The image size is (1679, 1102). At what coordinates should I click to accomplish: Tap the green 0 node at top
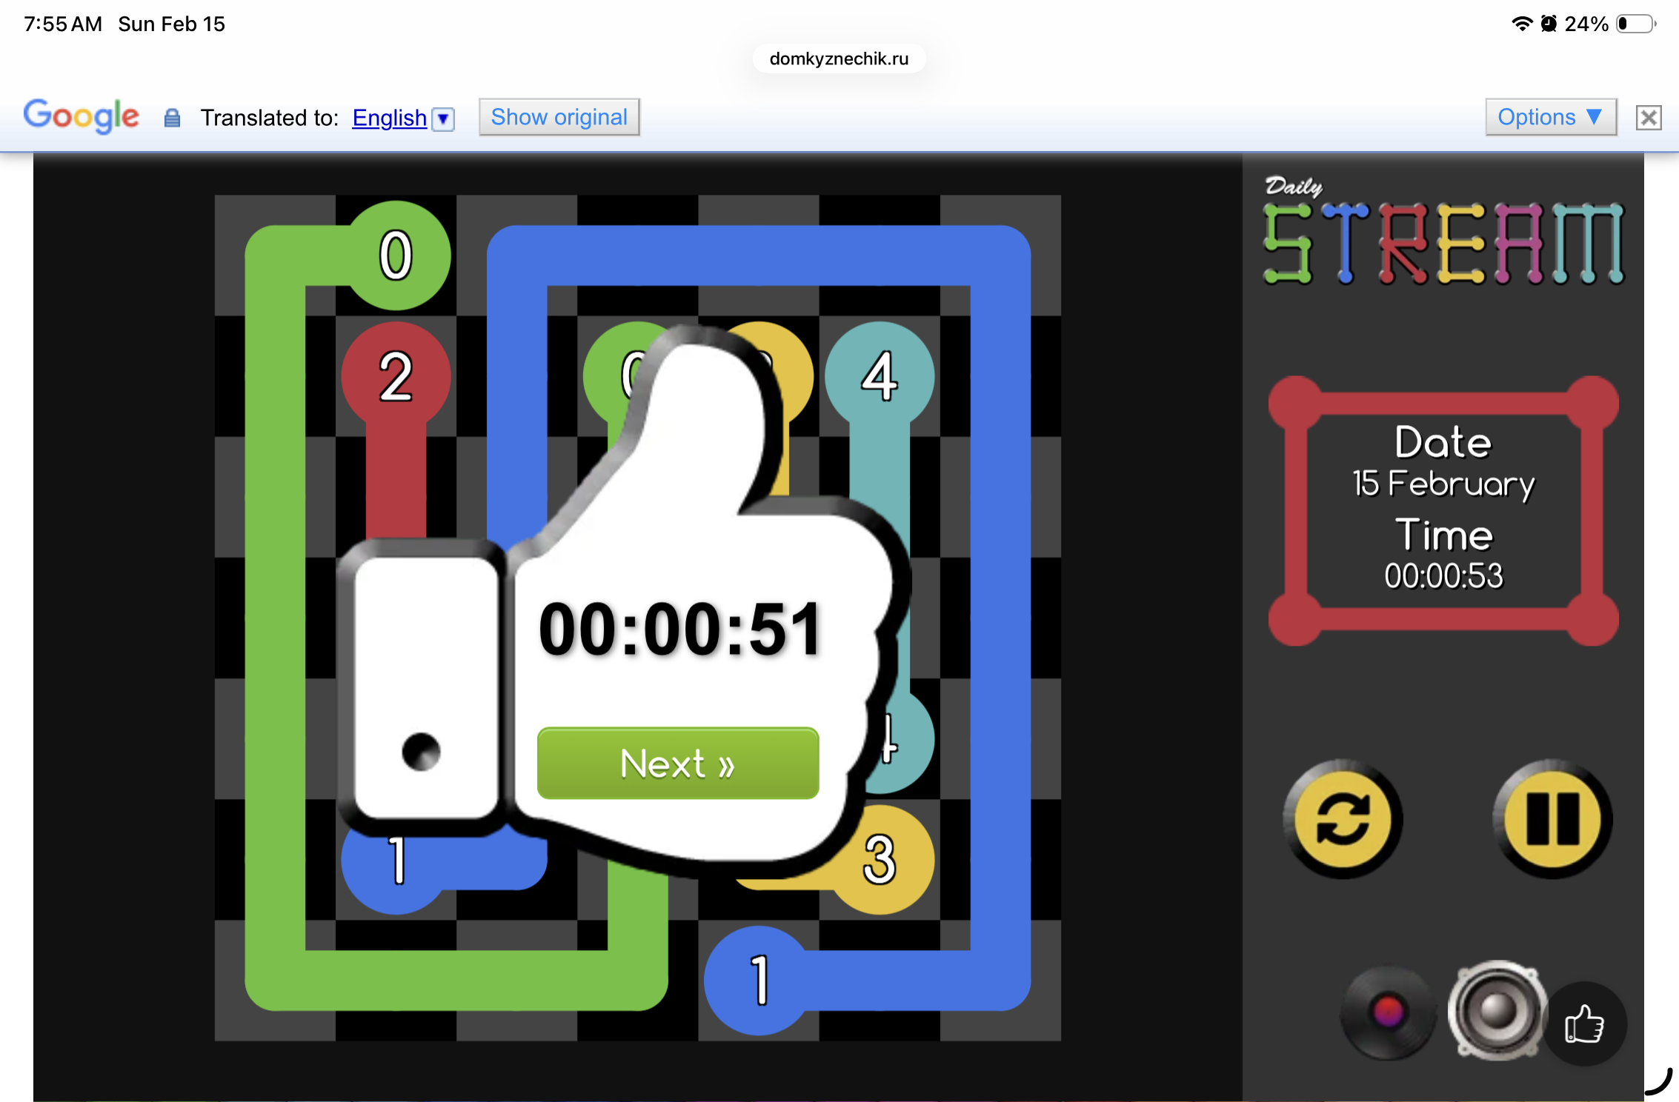tap(396, 256)
